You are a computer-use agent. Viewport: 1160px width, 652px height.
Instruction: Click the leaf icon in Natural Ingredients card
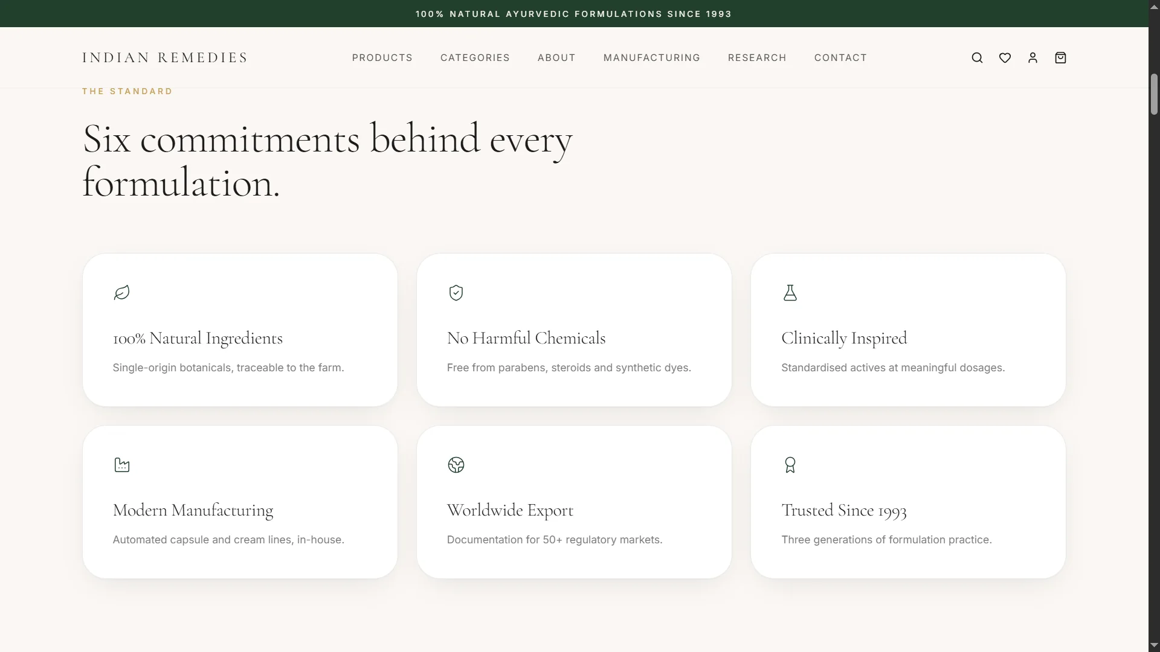point(121,293)
